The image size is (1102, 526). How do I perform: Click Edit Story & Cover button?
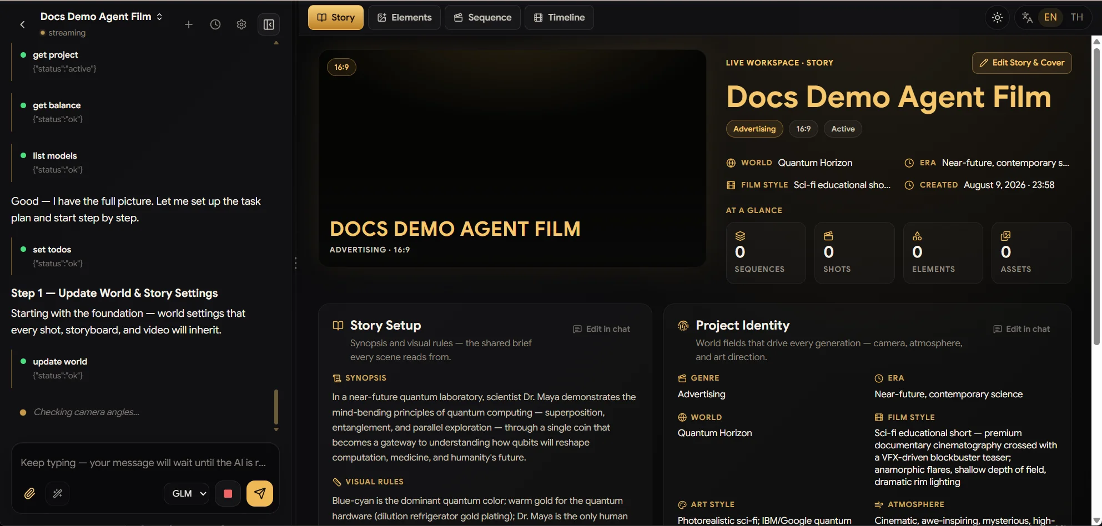click(1022, 63)
